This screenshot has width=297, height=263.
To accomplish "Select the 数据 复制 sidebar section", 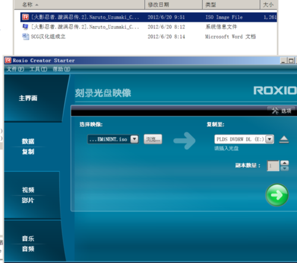I will click(x=28, y=146).
